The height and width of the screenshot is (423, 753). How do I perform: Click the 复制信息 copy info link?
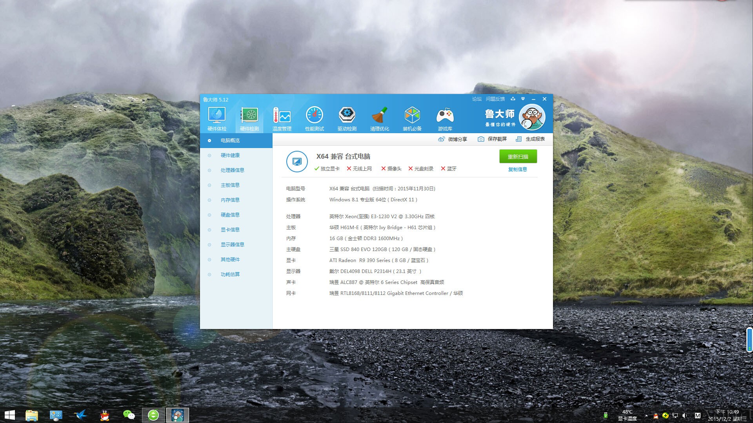(518, 169)
